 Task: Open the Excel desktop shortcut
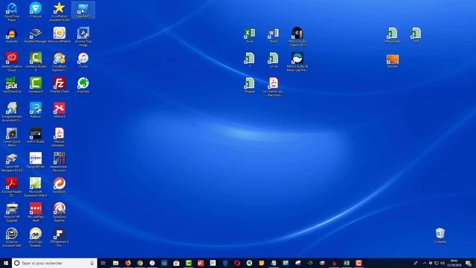(250, 35)
